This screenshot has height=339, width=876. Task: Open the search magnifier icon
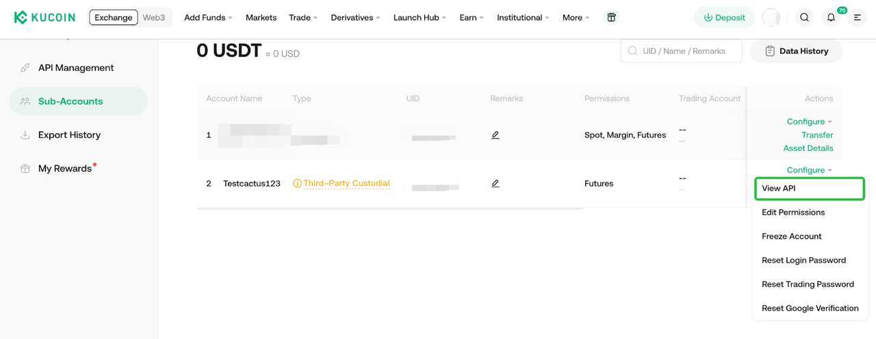[x=804, y=17]
